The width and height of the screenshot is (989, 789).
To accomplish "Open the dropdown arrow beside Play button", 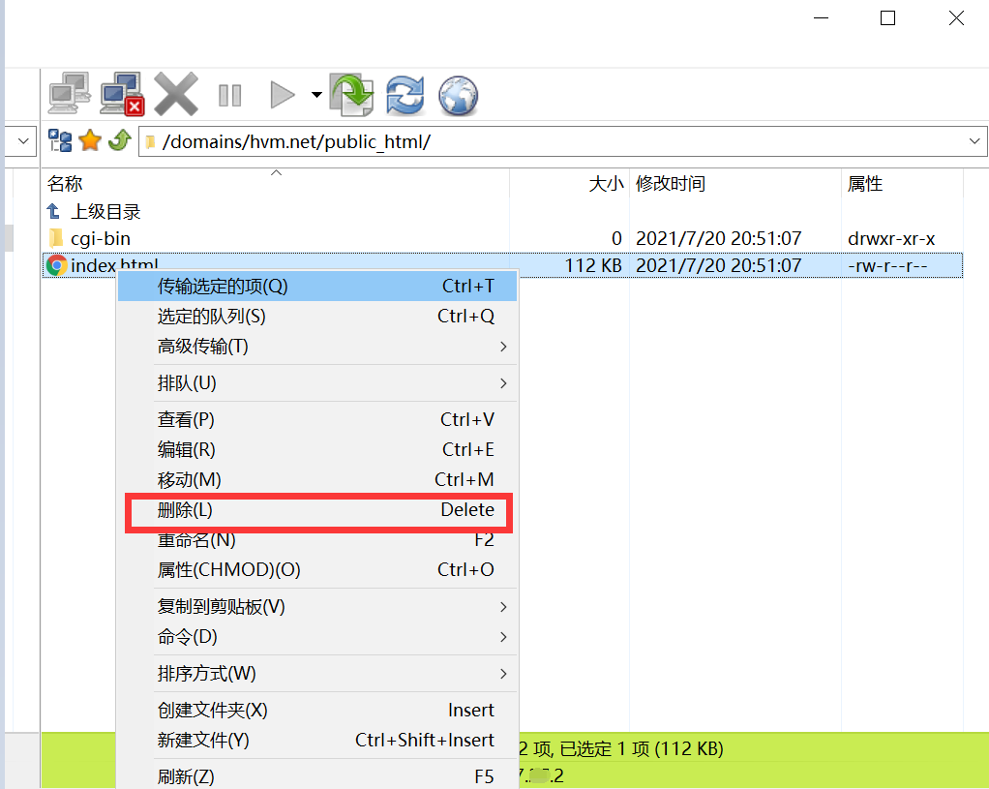I will point(316,95).
